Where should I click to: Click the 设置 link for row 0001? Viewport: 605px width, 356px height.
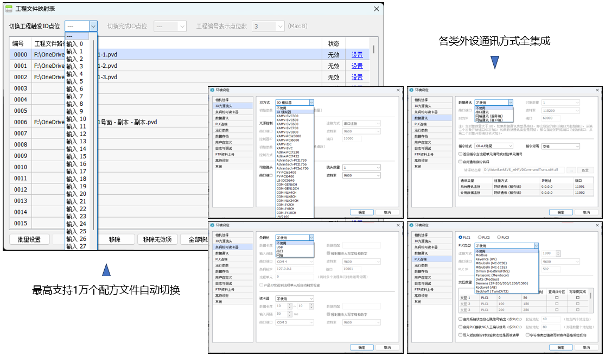click(356, 66)
